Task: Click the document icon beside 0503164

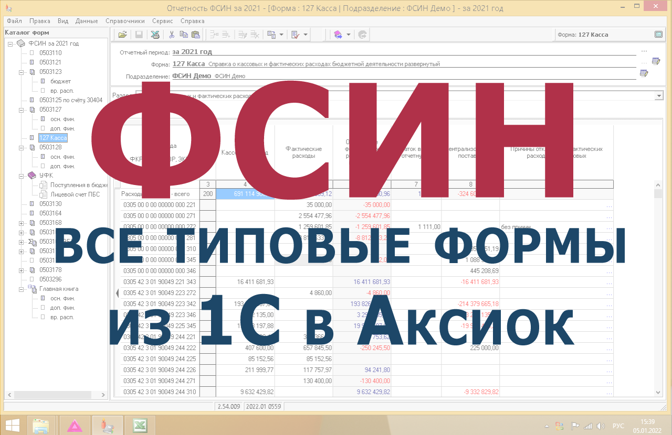Action: click(31, 213)
